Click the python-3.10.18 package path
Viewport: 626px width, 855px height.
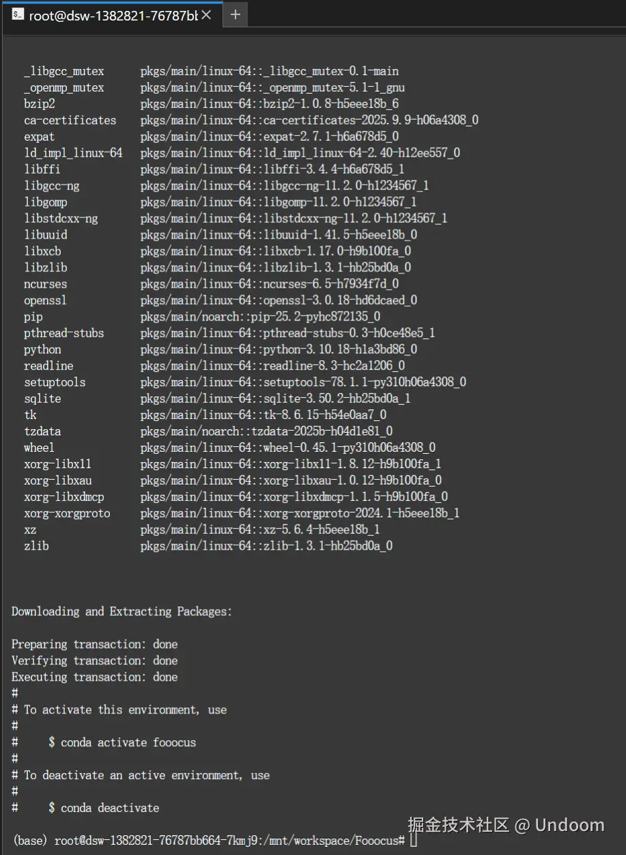[x=279, y=349]
